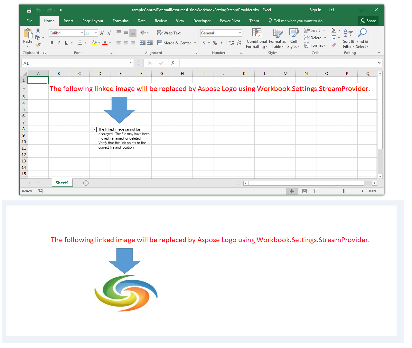412x348 pixels.
Task: Open the File tab
Action: [x=29, y=21]
